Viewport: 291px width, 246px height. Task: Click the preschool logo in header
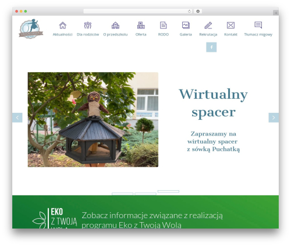click(31, 28)
